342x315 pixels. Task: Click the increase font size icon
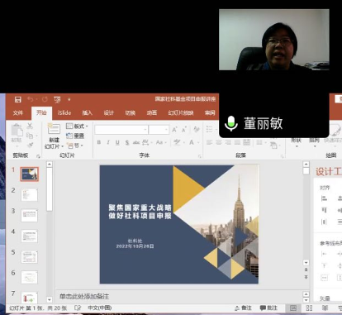click(x=174, y=130)
